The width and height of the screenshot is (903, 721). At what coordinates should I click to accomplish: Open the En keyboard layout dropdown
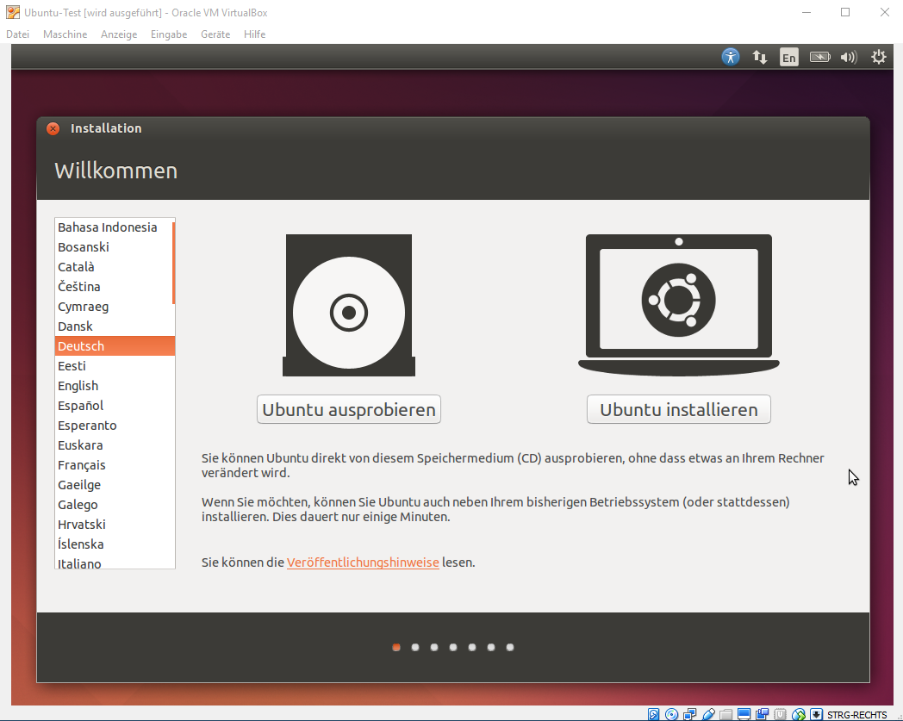788,57
